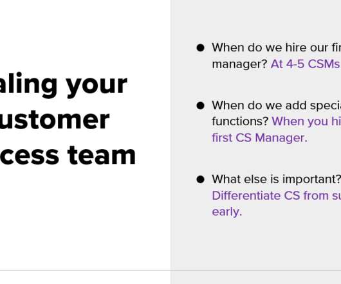Click the 'When do we add speci' line

click(276, 105)
